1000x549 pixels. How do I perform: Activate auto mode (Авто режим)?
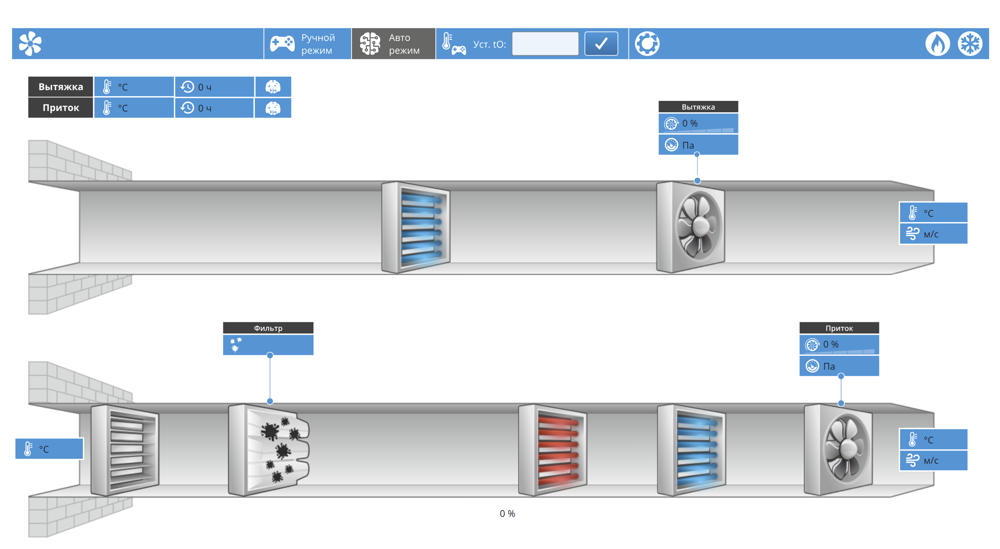(x=394, y=44)
